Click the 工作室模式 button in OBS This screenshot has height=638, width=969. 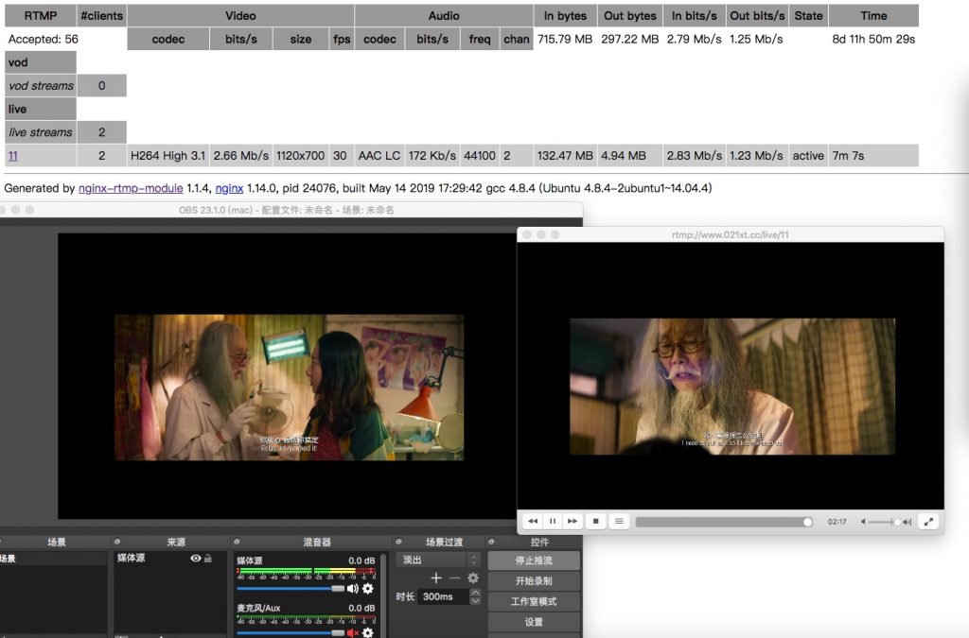[534, 601]
